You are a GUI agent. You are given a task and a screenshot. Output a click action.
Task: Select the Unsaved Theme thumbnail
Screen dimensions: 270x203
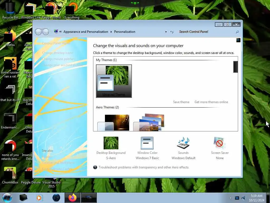click(114, 81)
